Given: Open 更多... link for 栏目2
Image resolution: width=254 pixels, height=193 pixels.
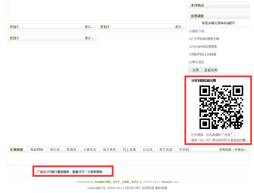Looking at the screenshot, I should 180,27.
